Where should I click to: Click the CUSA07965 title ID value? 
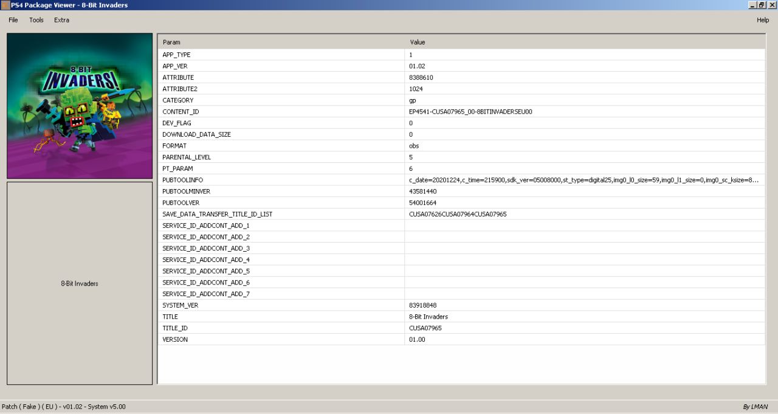pos(425,328)
